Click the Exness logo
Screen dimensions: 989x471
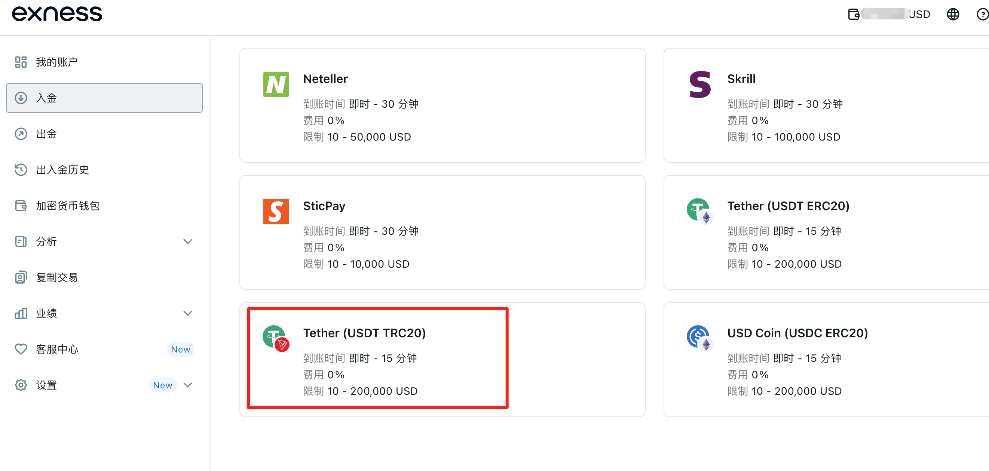(x=57, y=14)
